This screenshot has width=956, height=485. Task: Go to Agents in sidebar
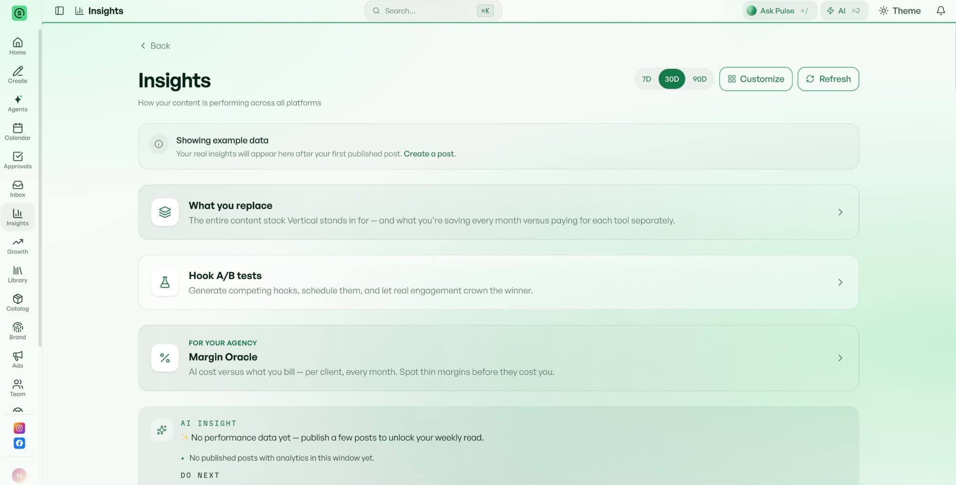(x=18, y=103)
